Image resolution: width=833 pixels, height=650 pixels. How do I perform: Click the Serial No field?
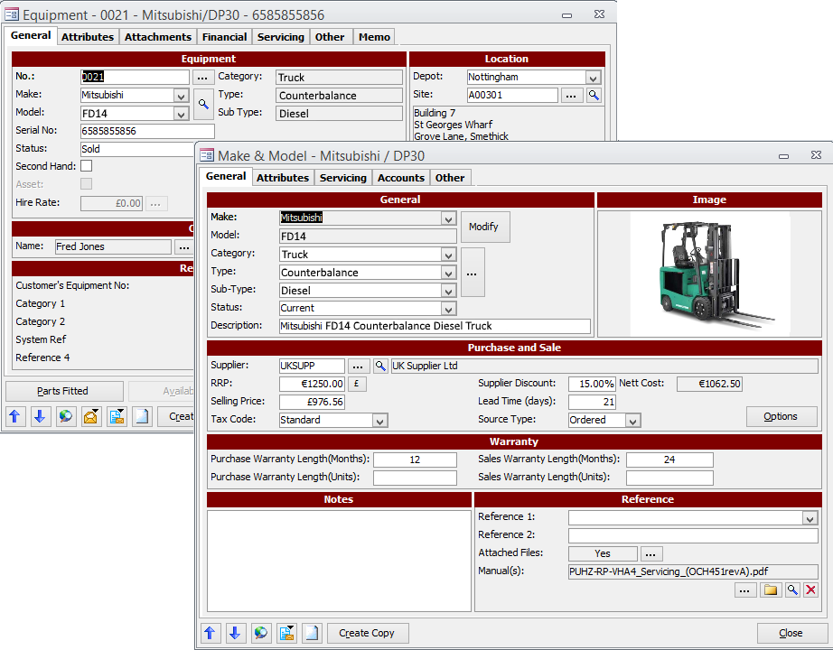tap(147, 131)
